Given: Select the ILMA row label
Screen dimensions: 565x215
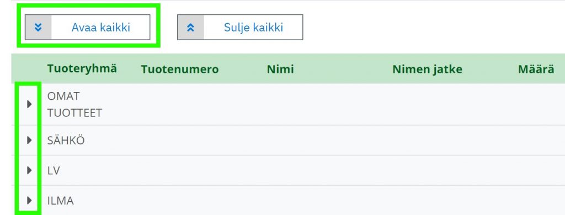Looking at the screenshot, I should pos(61,200).
